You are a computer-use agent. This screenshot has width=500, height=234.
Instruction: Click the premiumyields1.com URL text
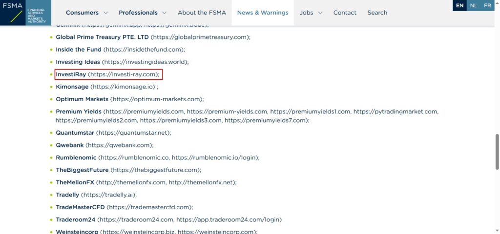click(x=310, y=111)
